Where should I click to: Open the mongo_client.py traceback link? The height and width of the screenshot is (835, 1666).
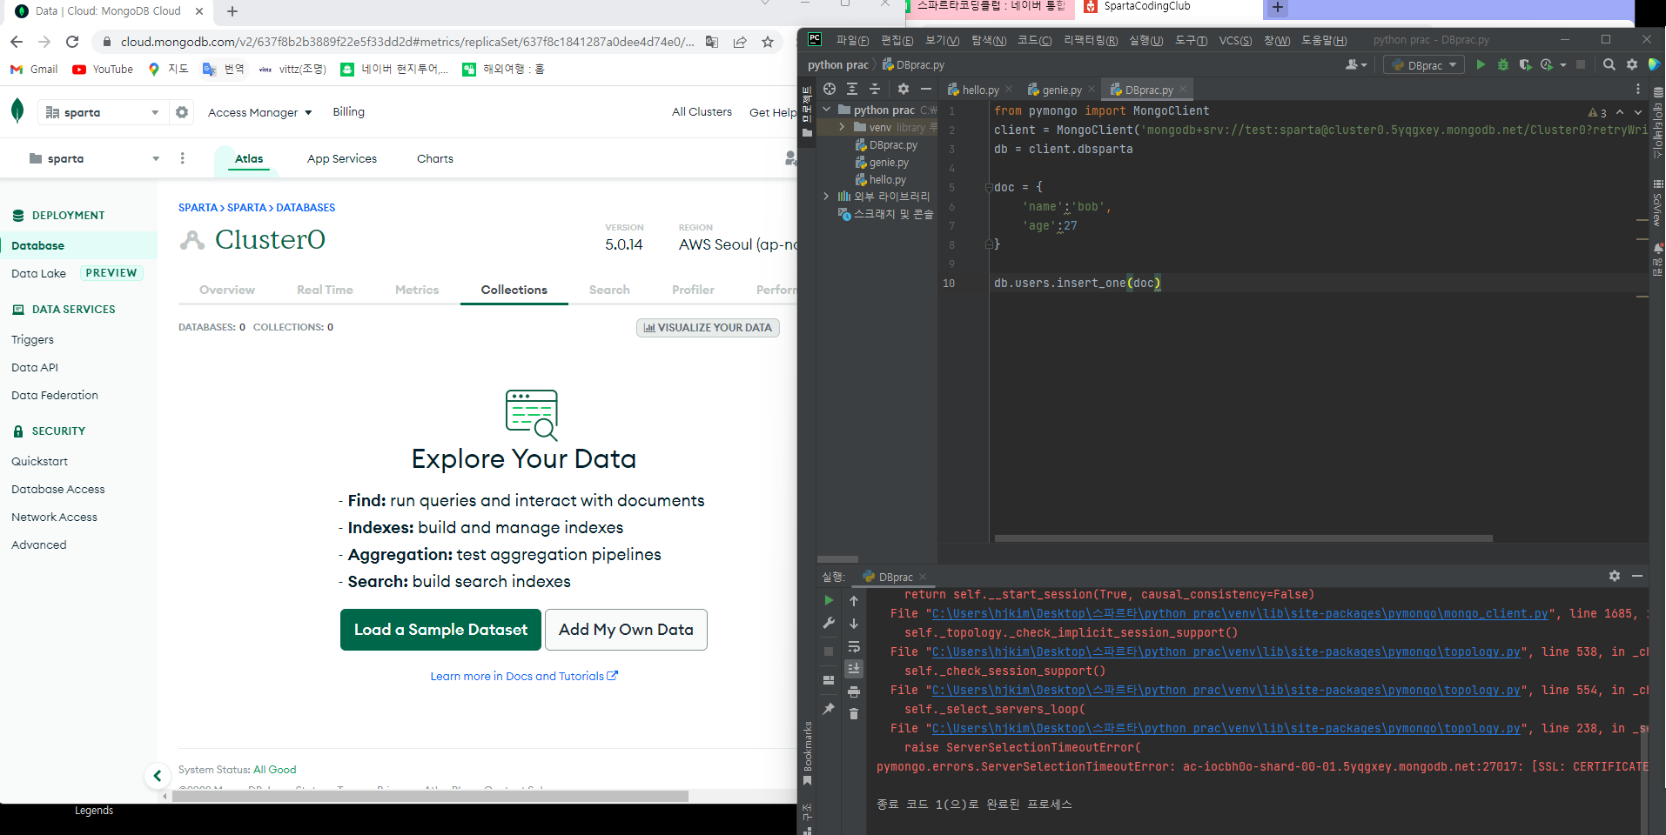point(1240,613)
